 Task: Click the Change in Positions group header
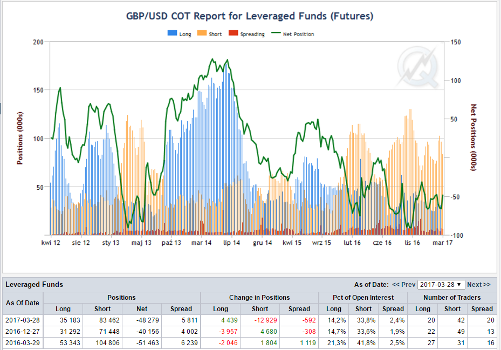(x=259, y=297)
